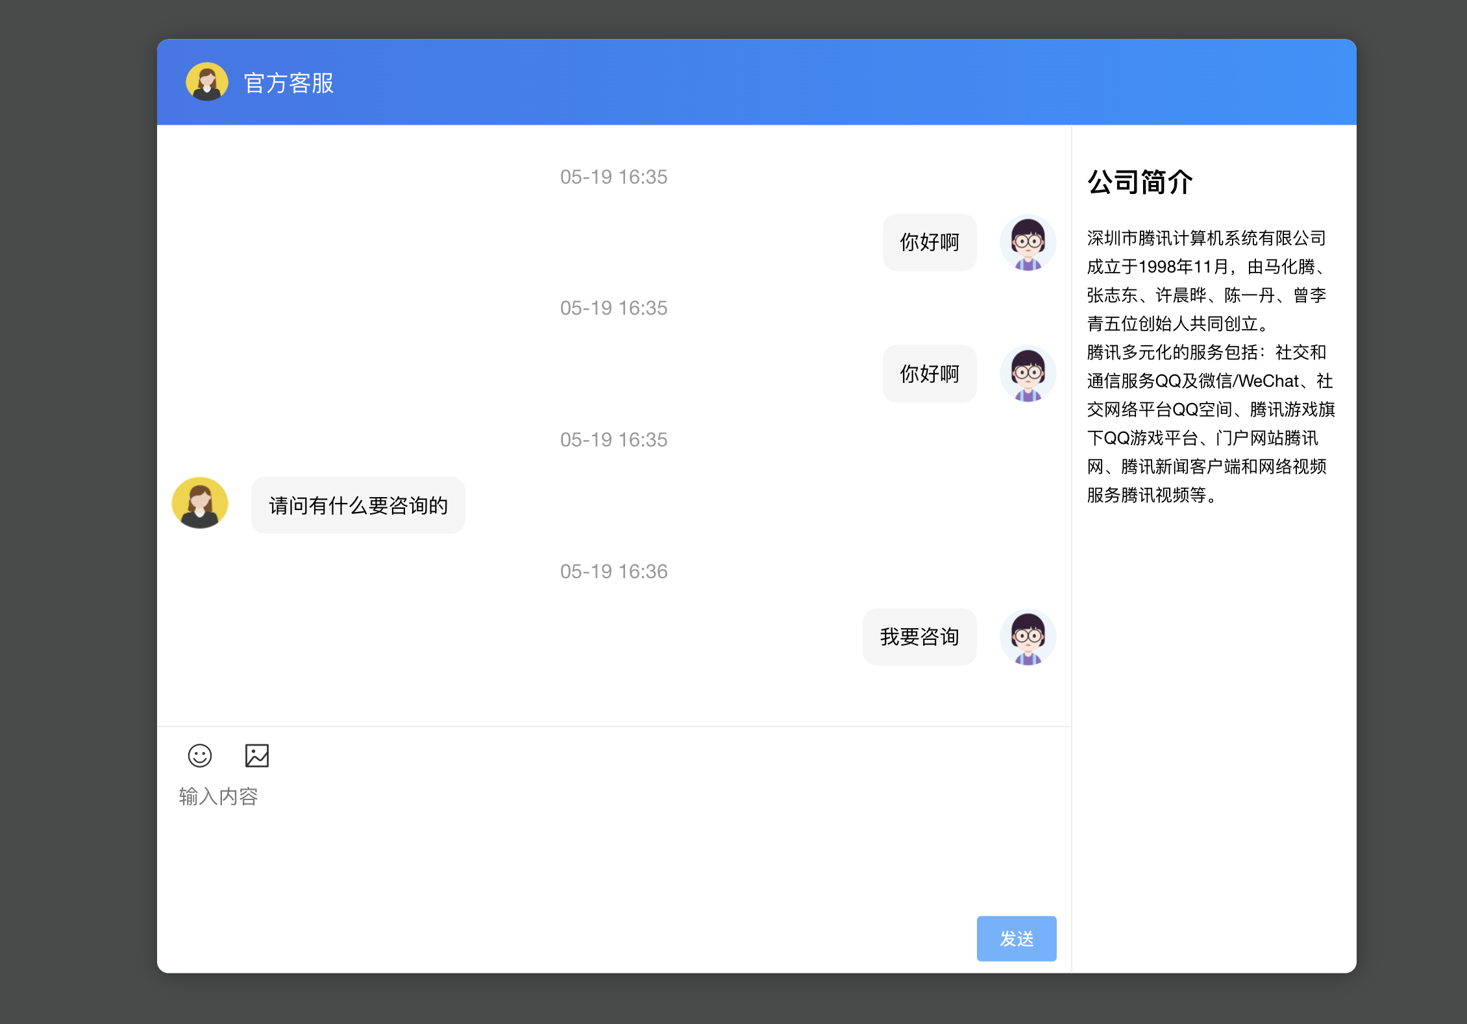This screenshot has height=1024, width=1467.
Task: Click the image upload icon
Action: click(x=256, y=755)
